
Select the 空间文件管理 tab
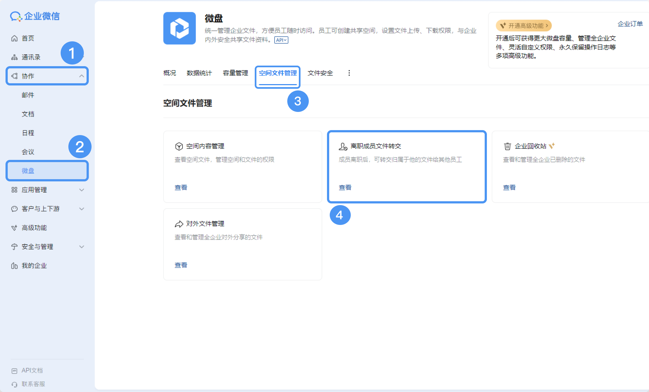click(x=278, y=73)
